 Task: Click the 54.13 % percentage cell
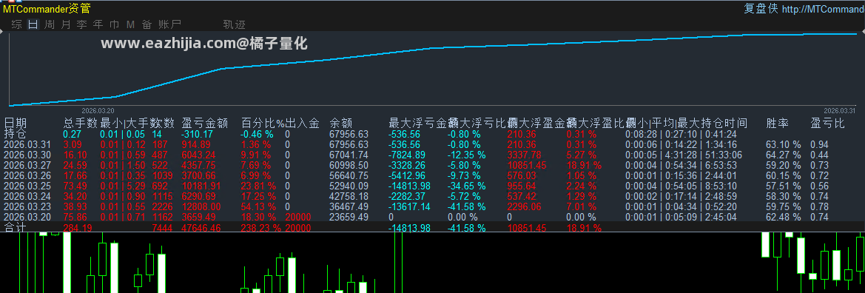tap(258, 206)
